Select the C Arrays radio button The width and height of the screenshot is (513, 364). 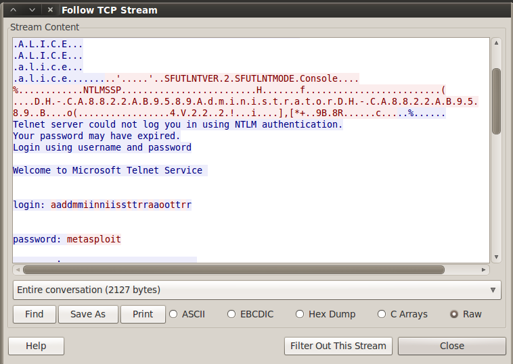click(x=403, y=314)
